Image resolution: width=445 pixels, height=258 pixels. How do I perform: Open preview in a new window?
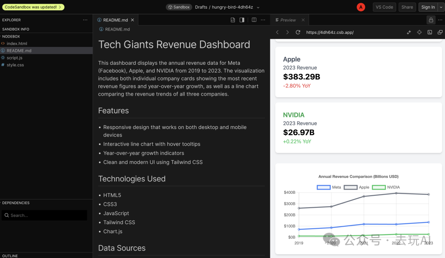(x=440, y=32)
